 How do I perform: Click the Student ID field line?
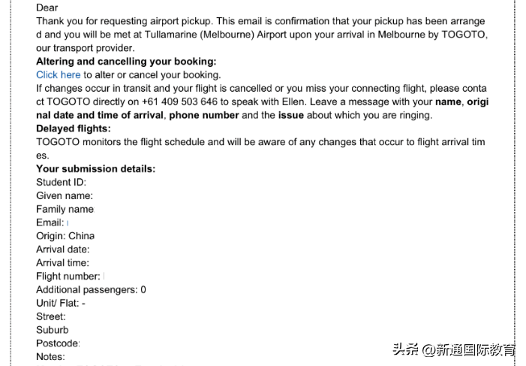coord(61,182)
